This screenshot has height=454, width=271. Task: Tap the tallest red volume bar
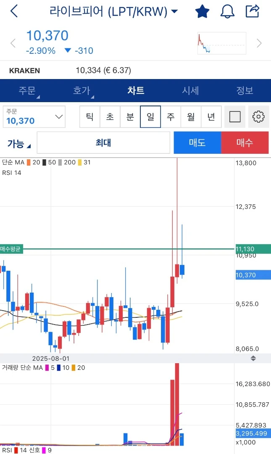[x=177, y=404]
